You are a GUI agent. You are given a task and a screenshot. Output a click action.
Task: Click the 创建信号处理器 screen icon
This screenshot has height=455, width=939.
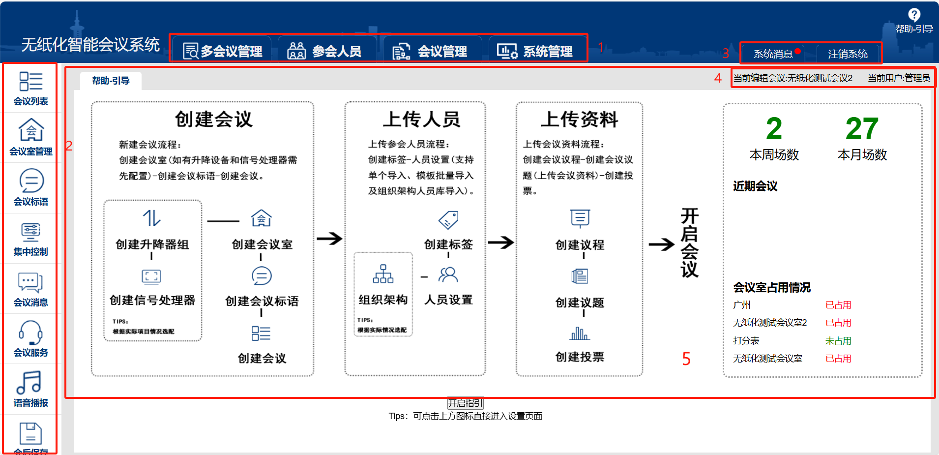point(151,276)
